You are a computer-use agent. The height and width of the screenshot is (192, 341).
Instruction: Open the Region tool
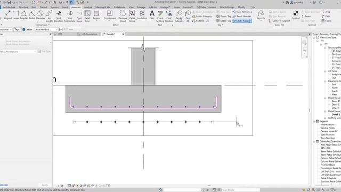tap(96, 15)
